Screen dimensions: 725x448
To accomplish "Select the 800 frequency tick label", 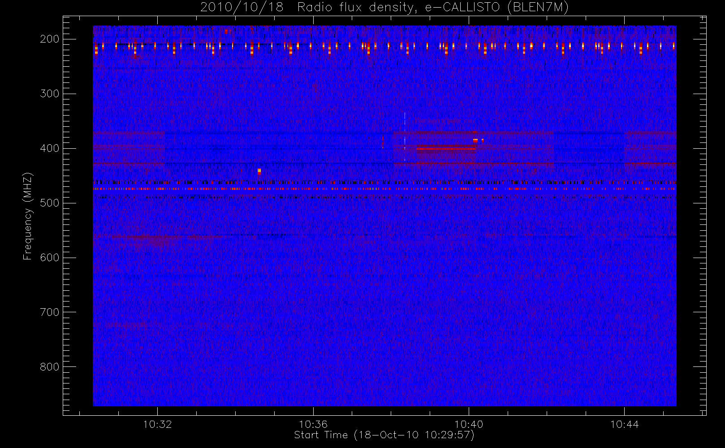I will point(50,367).
